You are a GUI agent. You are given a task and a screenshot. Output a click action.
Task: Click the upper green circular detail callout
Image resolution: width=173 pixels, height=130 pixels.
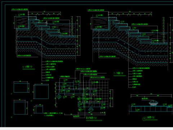click(79, 99)
